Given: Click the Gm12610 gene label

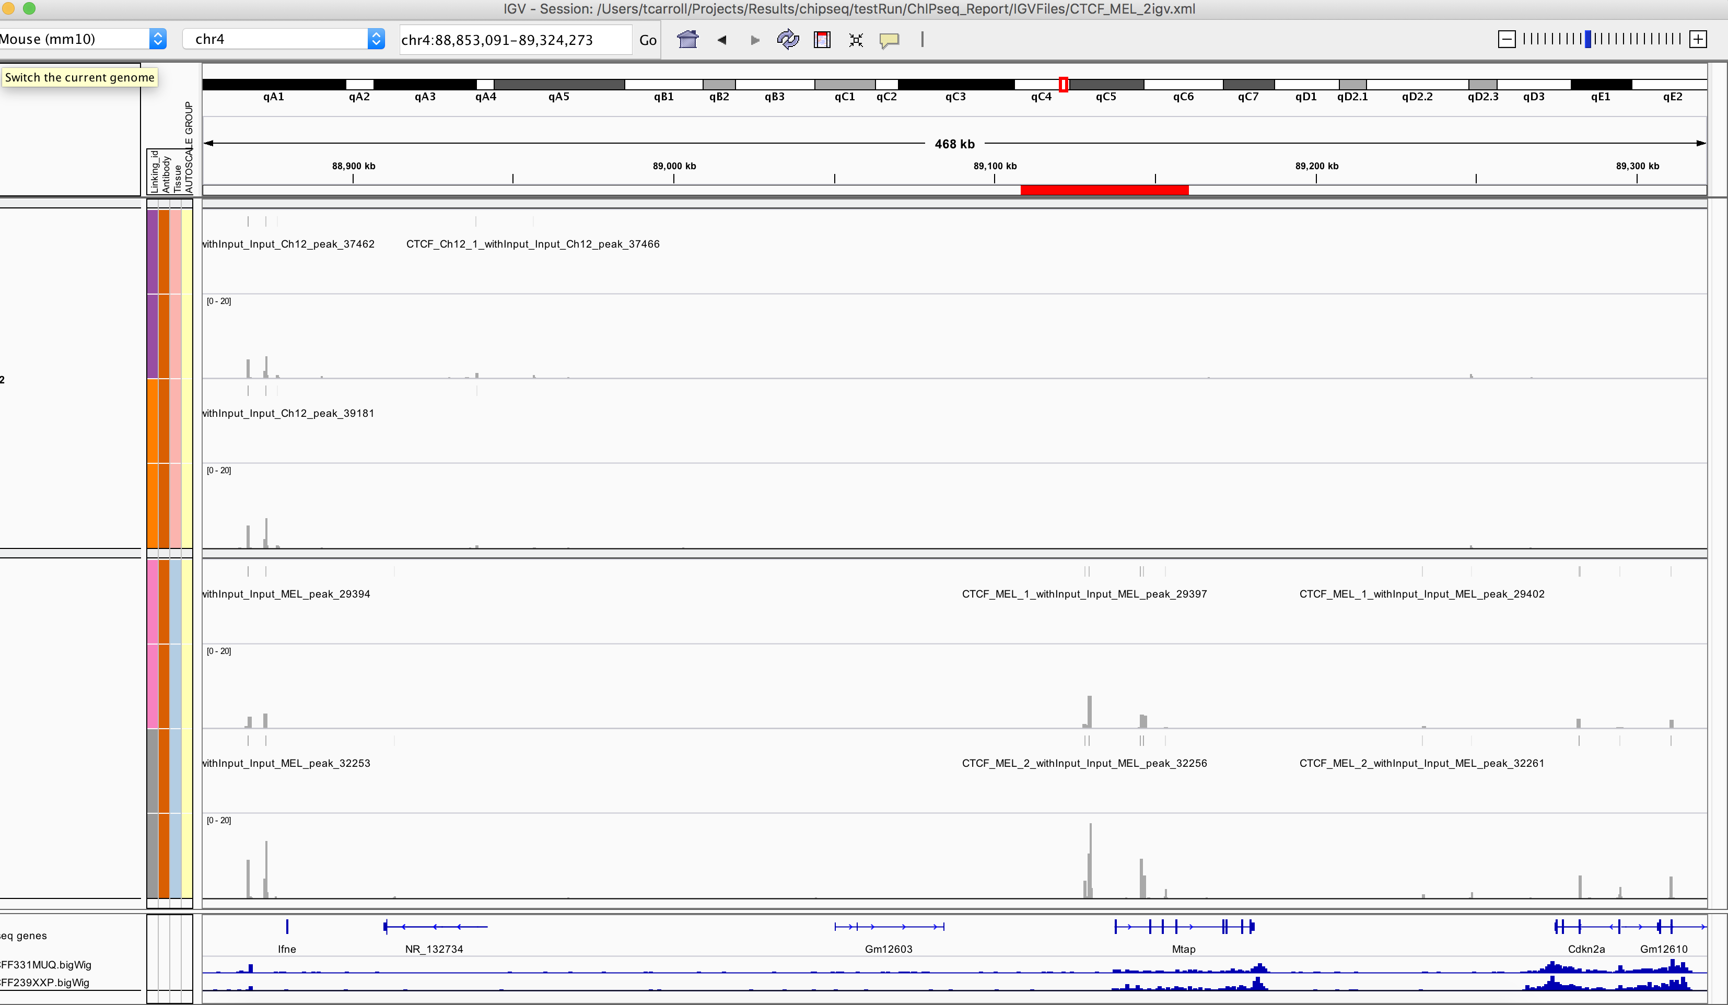Looking at the screenshot, I should [x=1664, y=950].
